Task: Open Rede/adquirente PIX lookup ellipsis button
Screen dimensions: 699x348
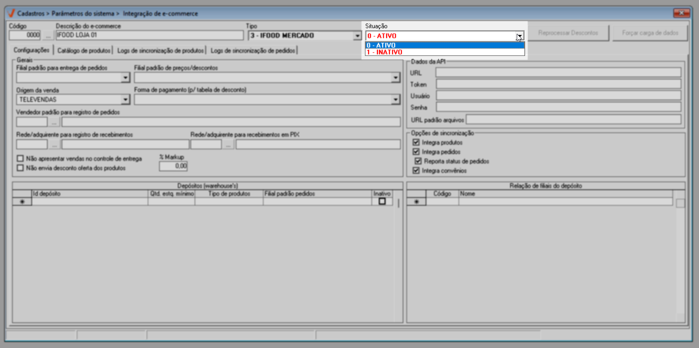Action: point(228,145)
